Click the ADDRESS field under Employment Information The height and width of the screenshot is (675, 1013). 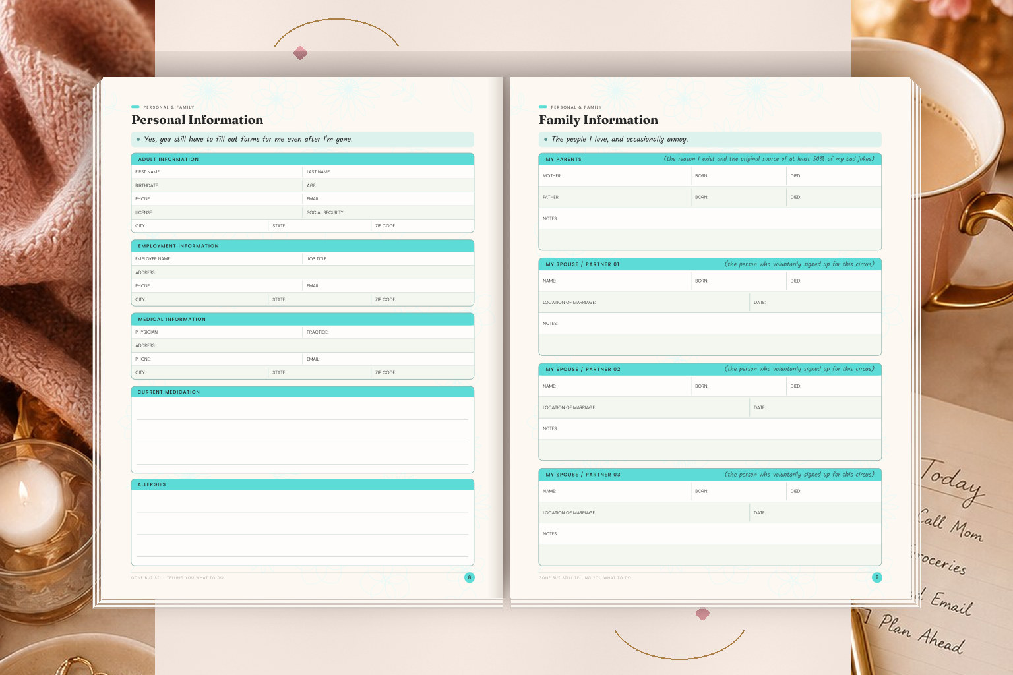click(x=303, y=272)
